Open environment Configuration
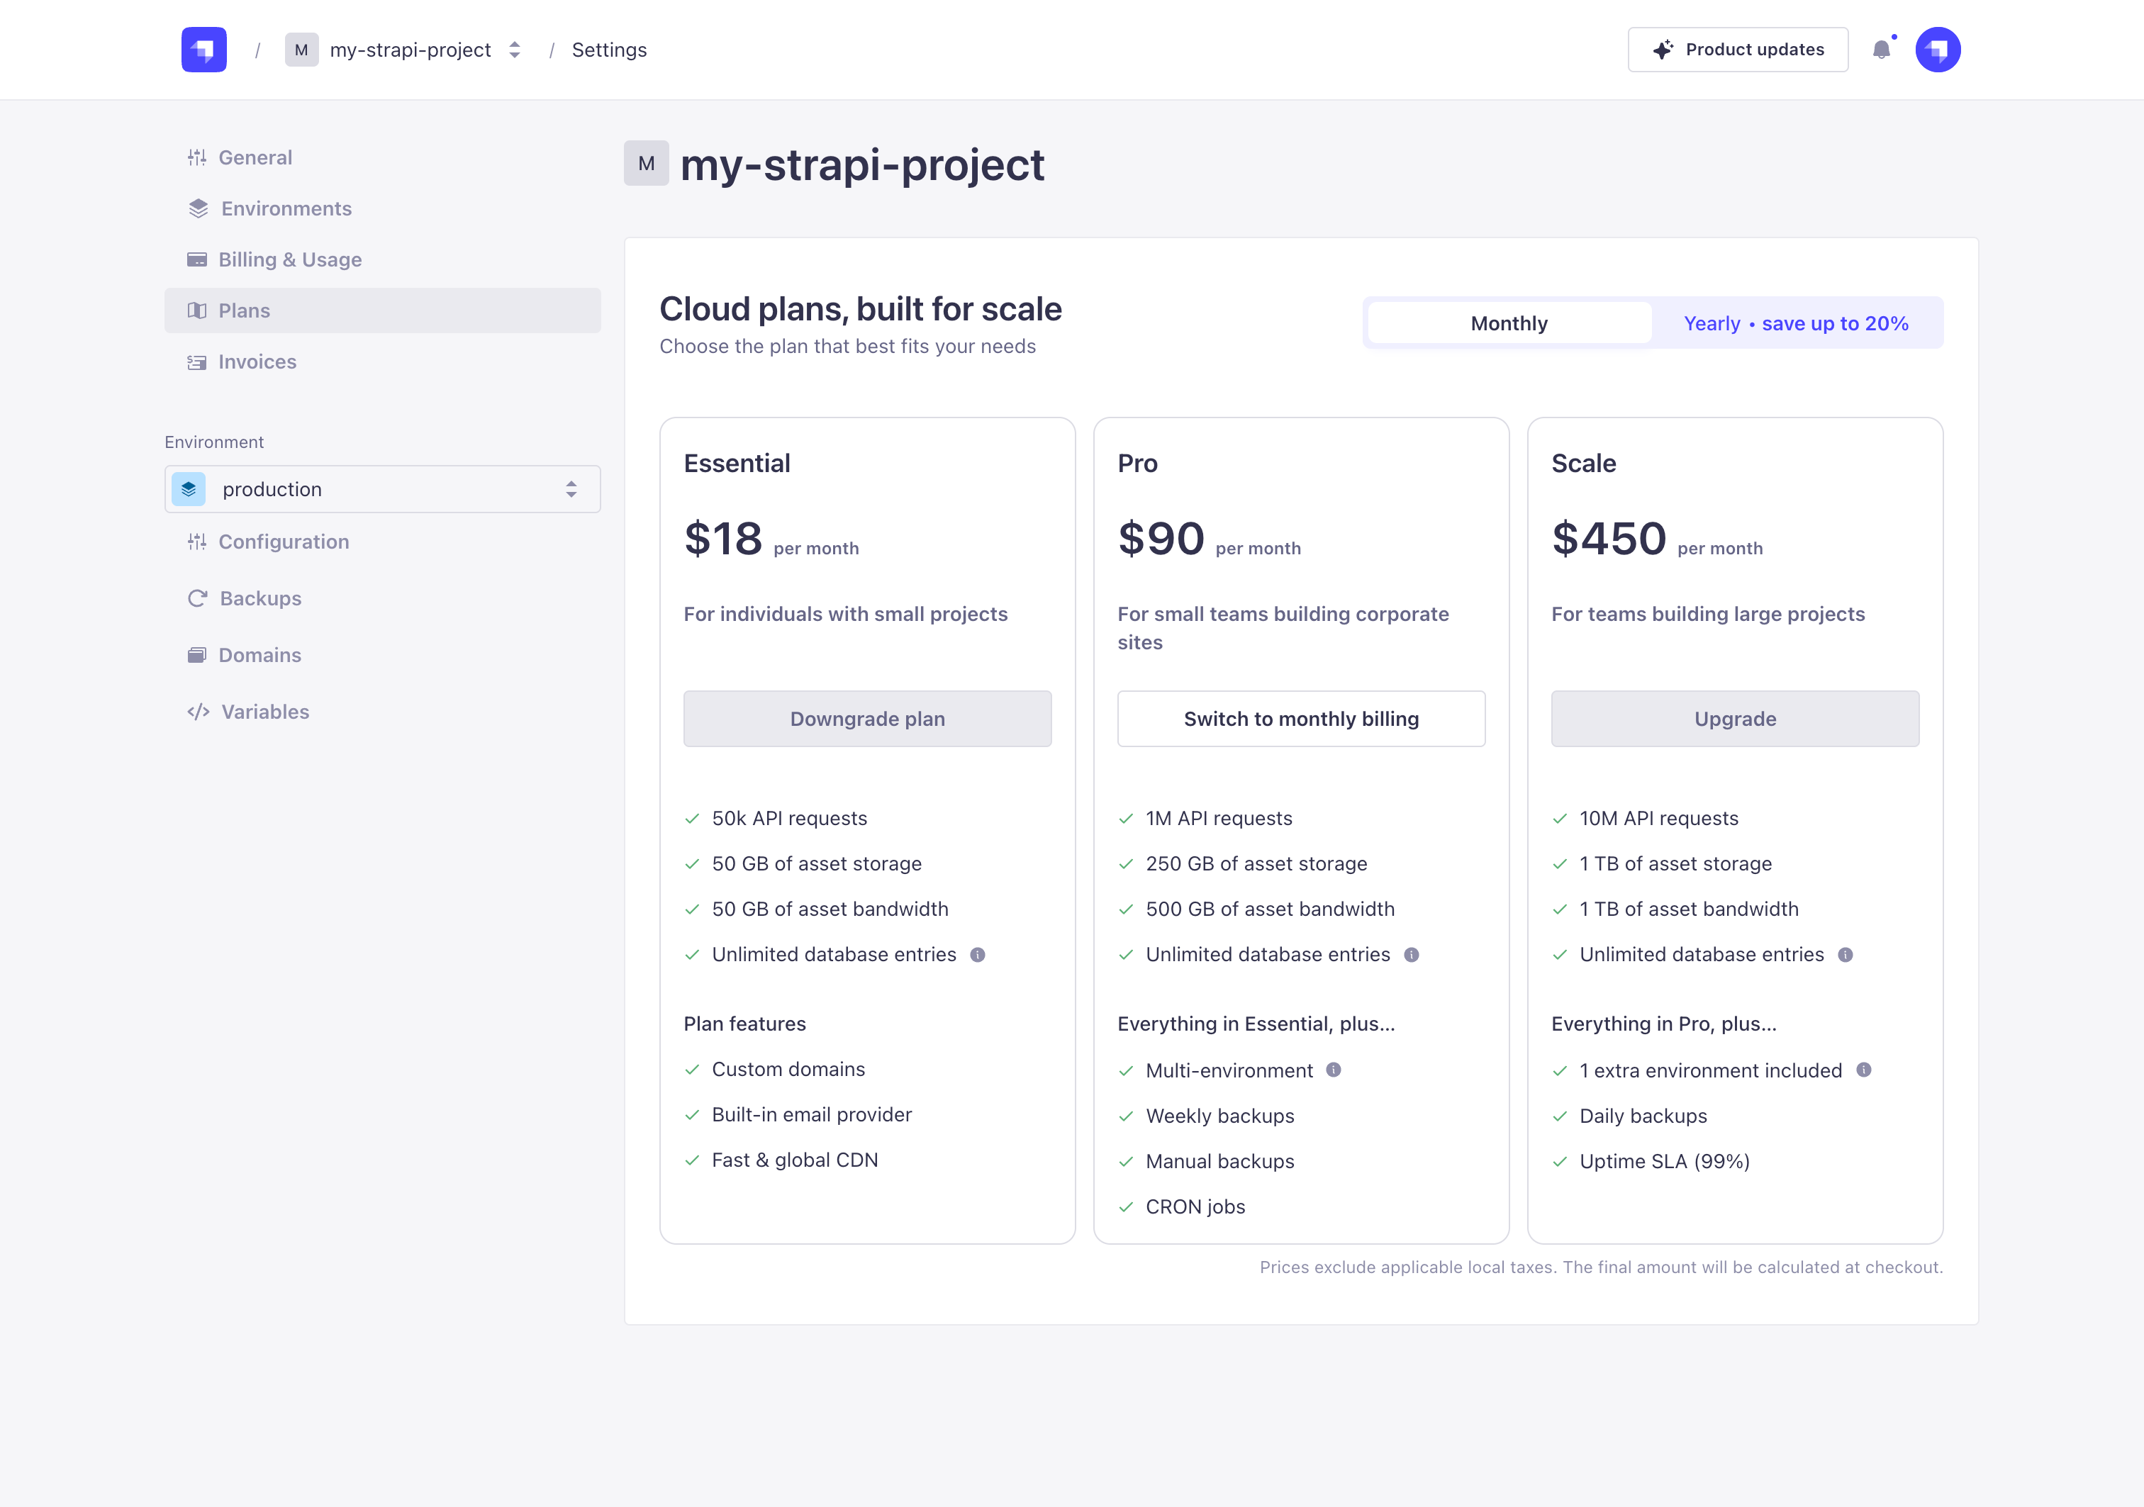This screenshot has height=1507, width=2144. click(383, 542)
